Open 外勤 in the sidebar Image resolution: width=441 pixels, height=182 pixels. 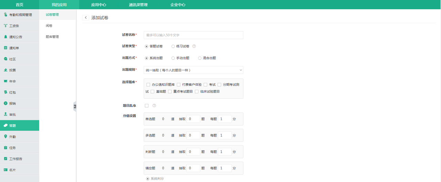coord(20,137)
